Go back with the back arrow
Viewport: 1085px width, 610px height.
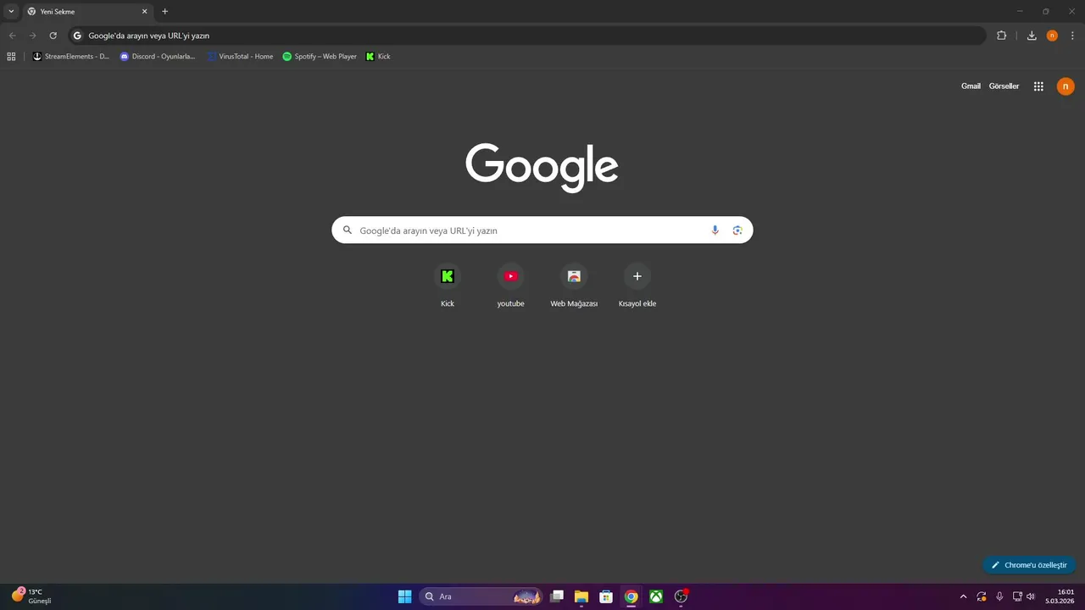[x=12, y=36]
